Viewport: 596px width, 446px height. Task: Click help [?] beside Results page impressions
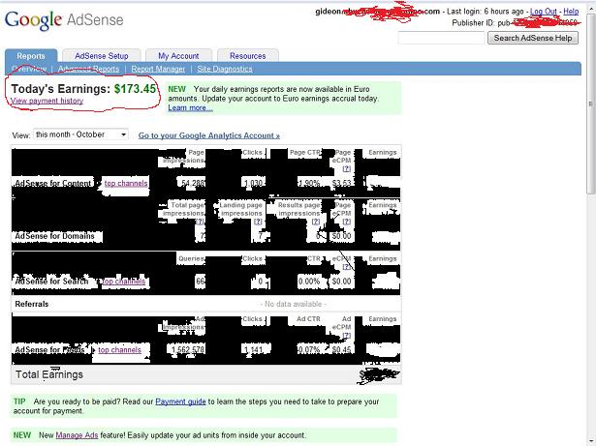(316, 222)
